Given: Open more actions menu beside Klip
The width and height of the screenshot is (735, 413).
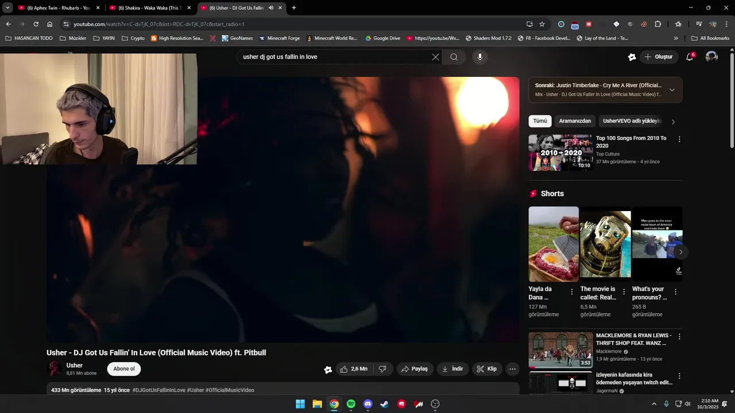Looking at the screenshot, I should click(x=513, y=369).
